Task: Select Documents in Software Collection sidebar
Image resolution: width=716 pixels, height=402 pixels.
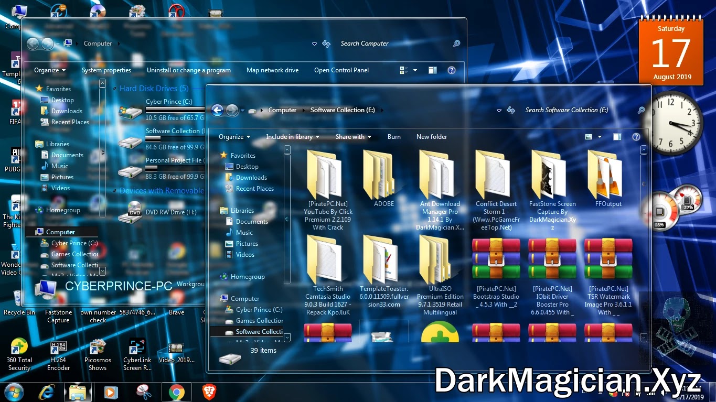Action: pos(246,222)
